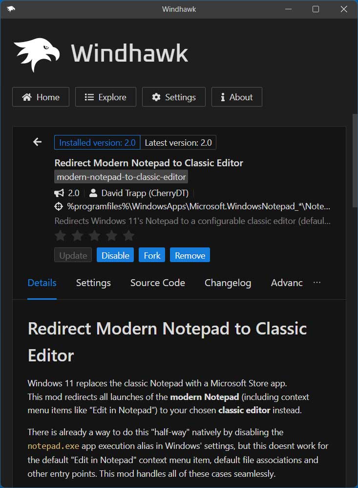Screen dimensions: 358x488
Task: Fork this mod
Action: tap(152, 255)
